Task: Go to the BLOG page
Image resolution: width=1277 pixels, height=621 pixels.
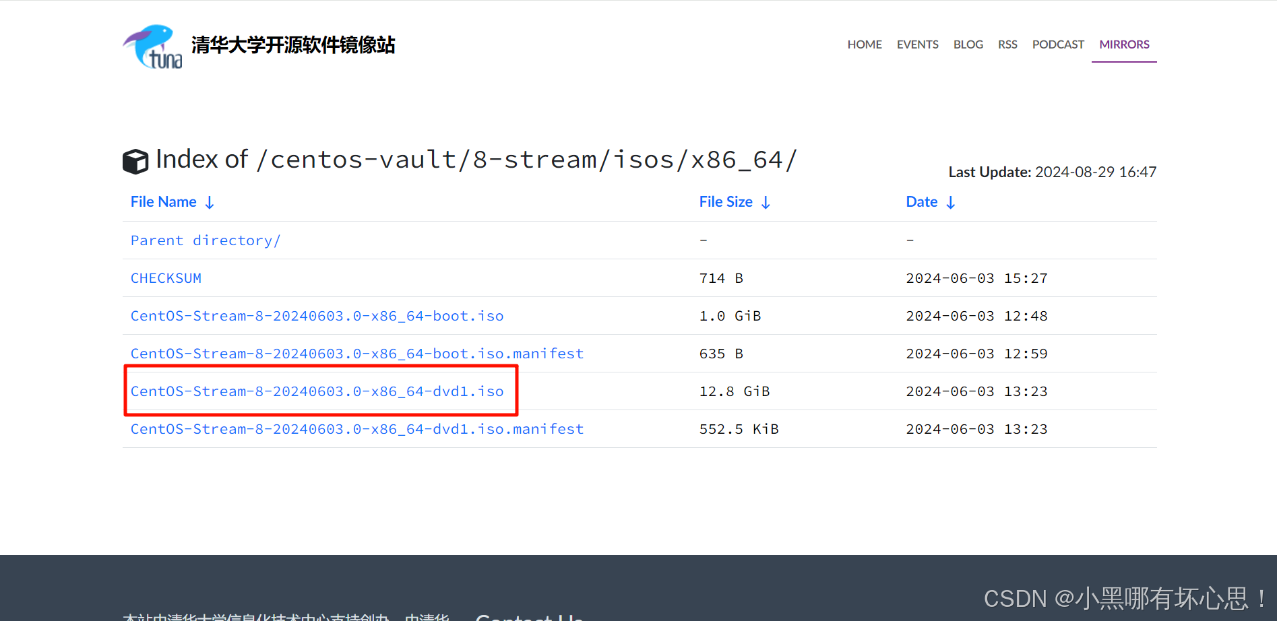Action: 968,44
